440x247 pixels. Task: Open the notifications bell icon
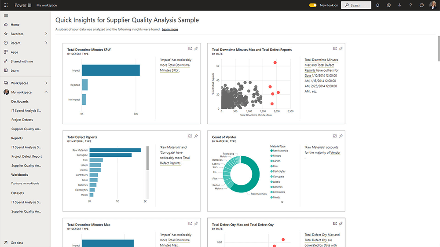pos(378,5)
